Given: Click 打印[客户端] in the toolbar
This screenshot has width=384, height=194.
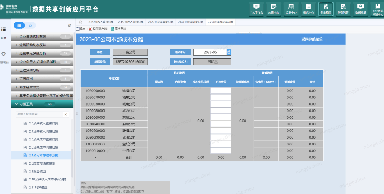Looking at the screenshot, I should 98,29.
